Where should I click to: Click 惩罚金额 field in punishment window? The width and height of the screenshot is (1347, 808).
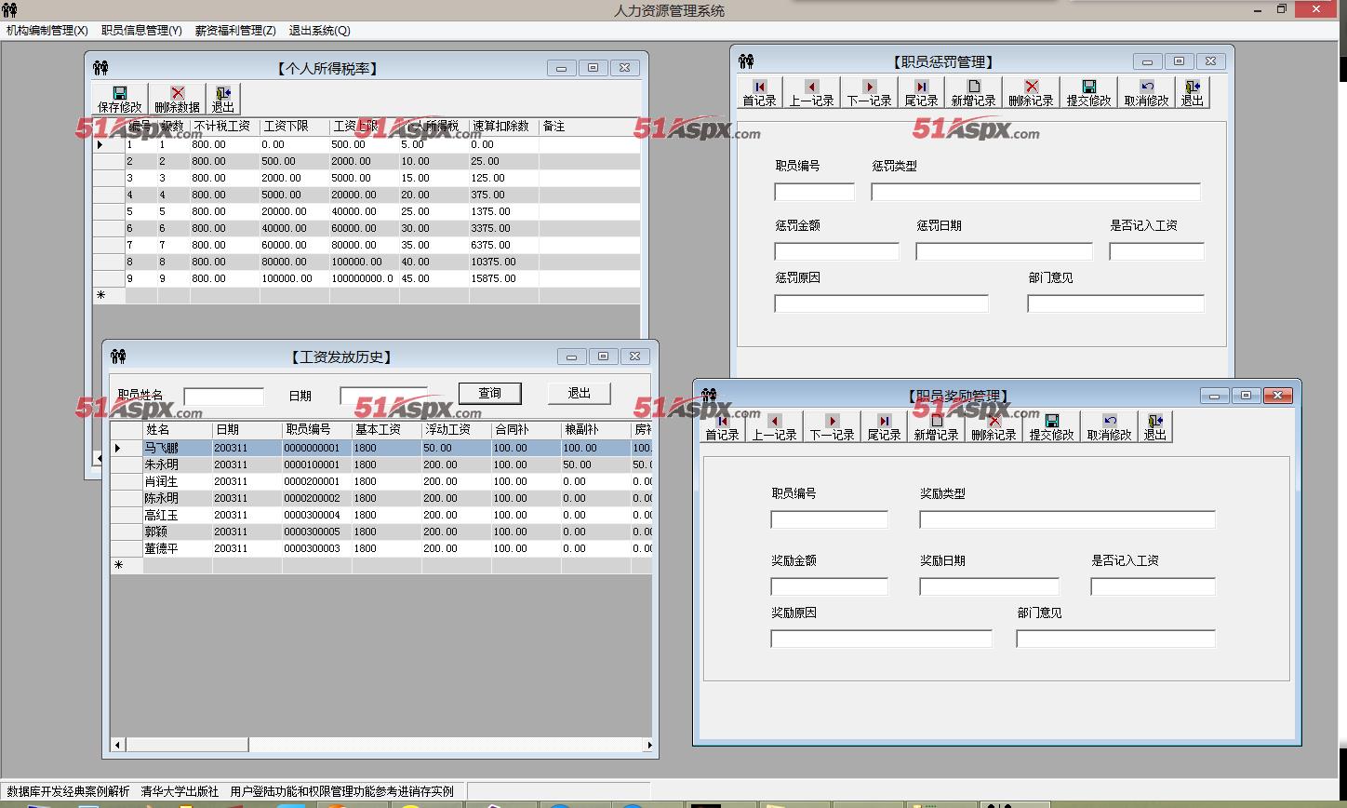pos(837,251)
